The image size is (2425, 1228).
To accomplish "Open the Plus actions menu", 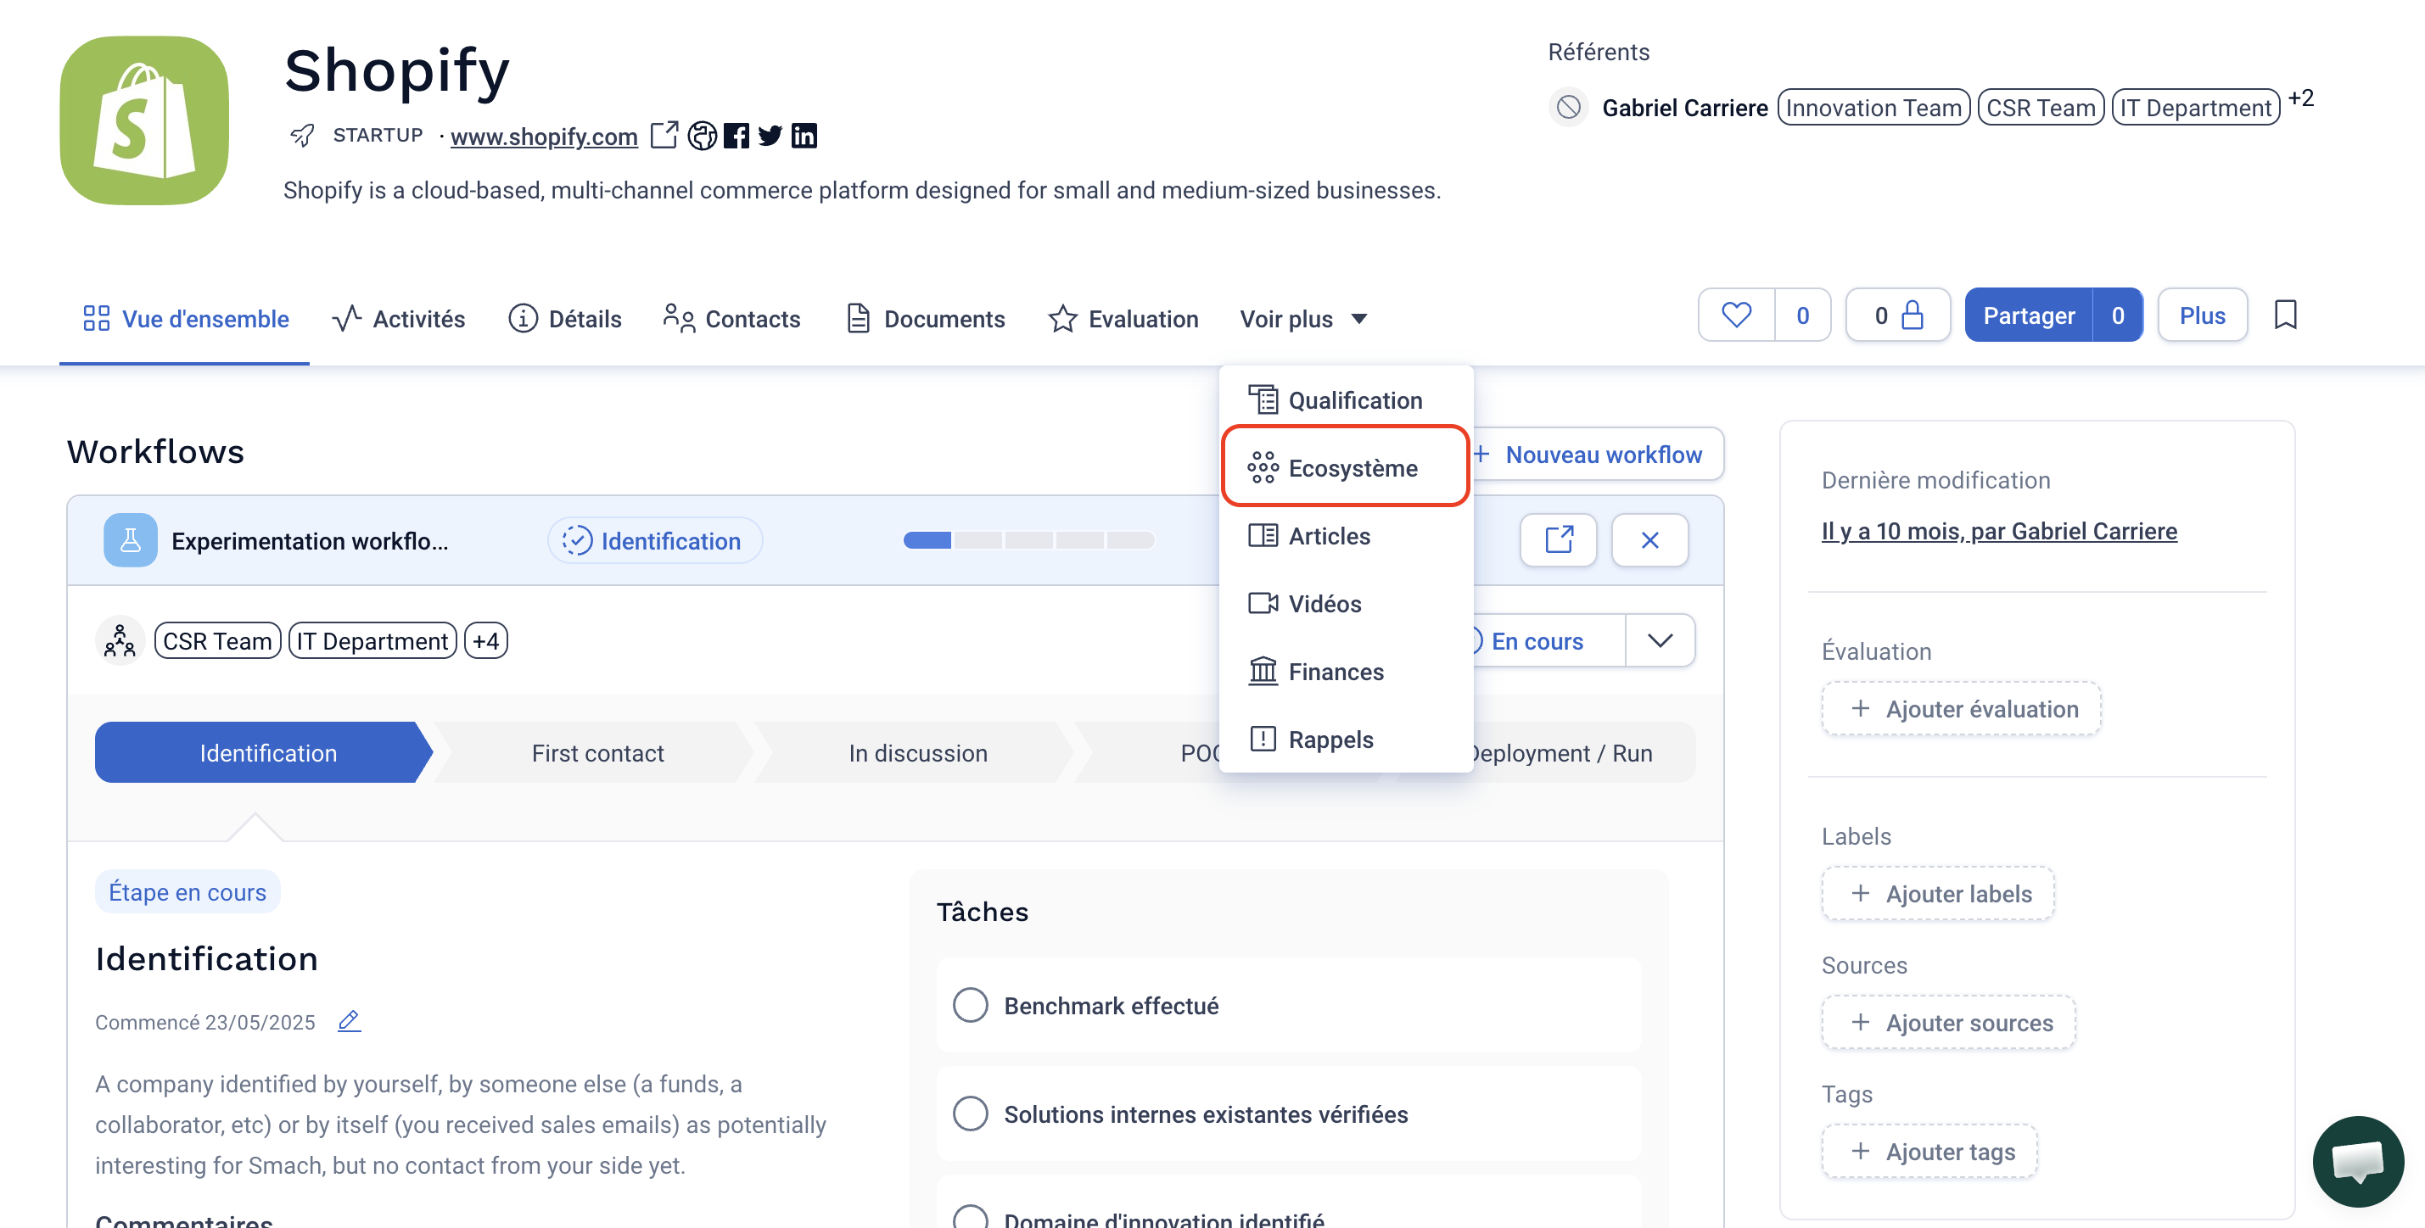I will click(x=2202, y=315).
